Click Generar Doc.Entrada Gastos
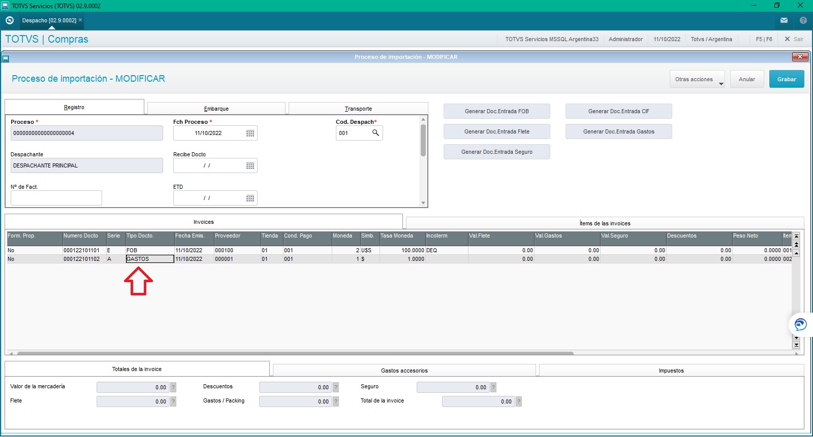Image resolution: width=813 pixels, height=437 pixels. point(619,131)
